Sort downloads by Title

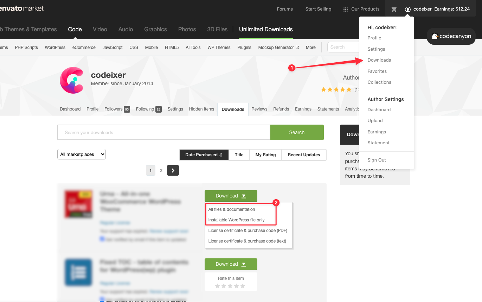pos(239,155)
